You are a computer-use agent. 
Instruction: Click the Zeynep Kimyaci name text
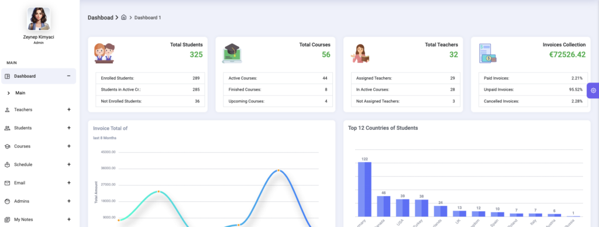click(x=39, y=37)
